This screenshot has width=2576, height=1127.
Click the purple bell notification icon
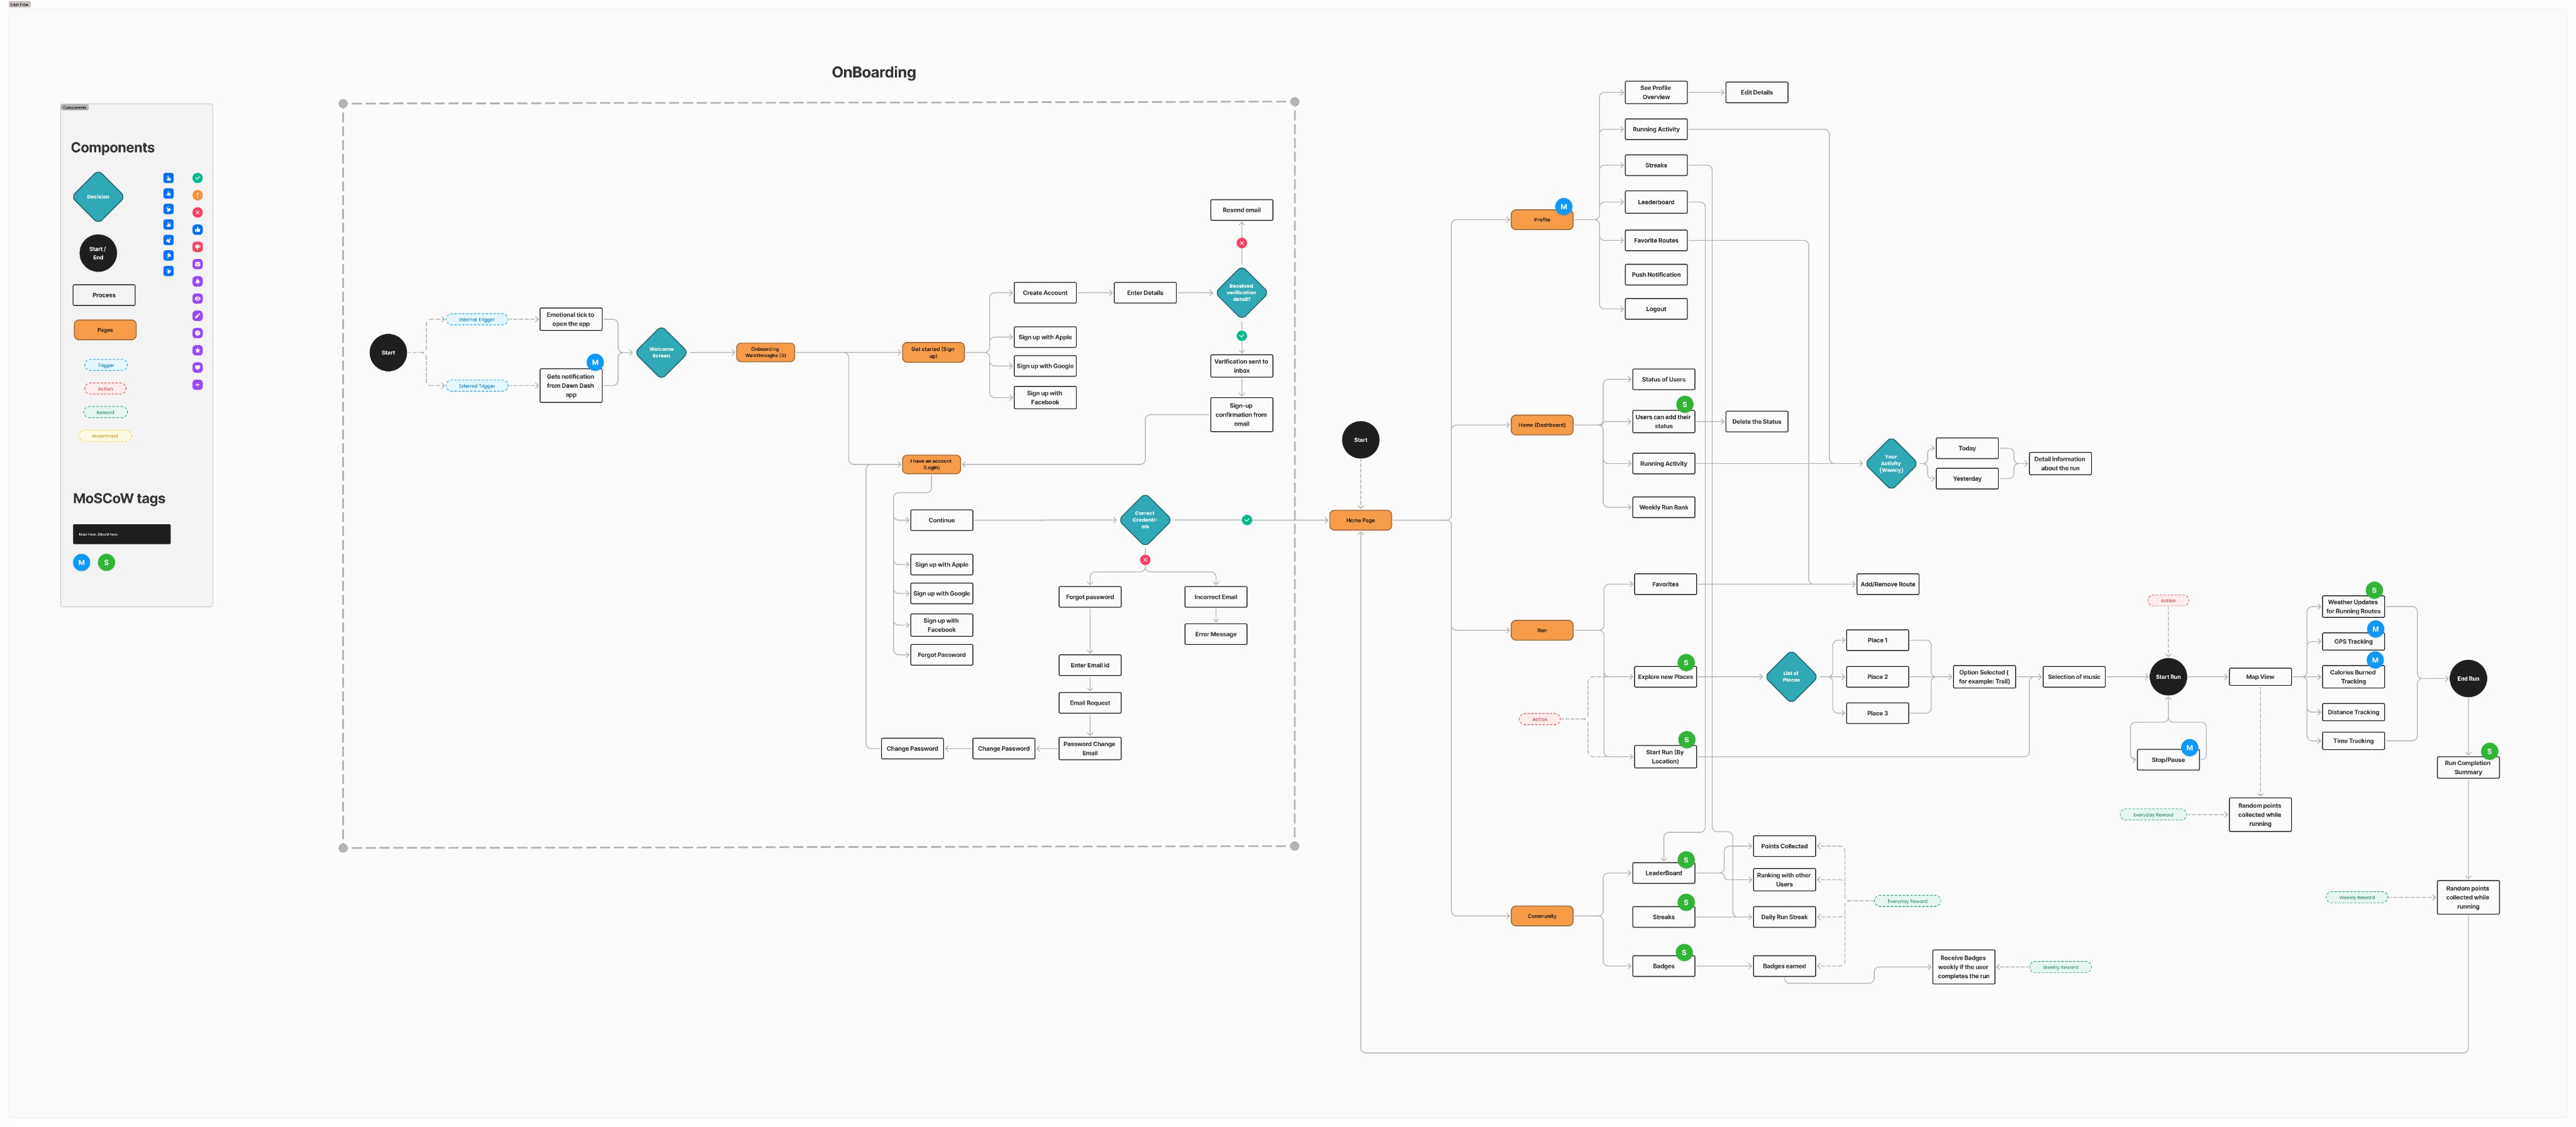click(198, 282)
